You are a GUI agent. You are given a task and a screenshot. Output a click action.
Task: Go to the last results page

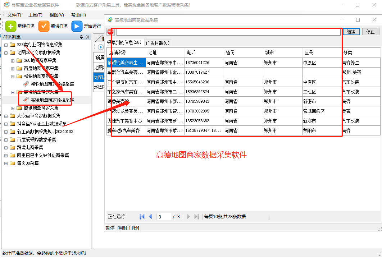(x=197, y=216)
